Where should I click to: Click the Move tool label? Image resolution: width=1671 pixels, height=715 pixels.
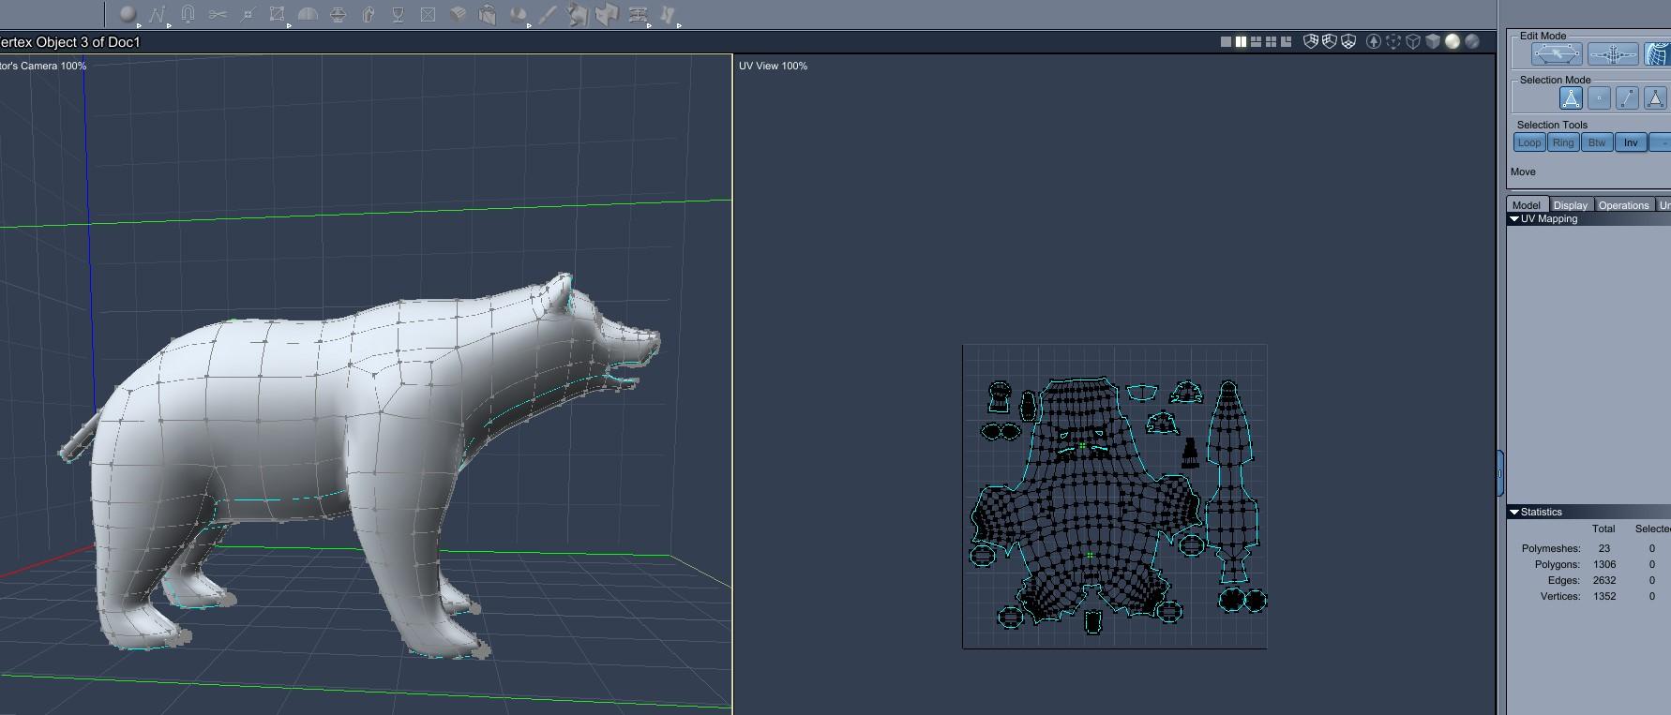pyautogui.click(x=1523, y=171)
